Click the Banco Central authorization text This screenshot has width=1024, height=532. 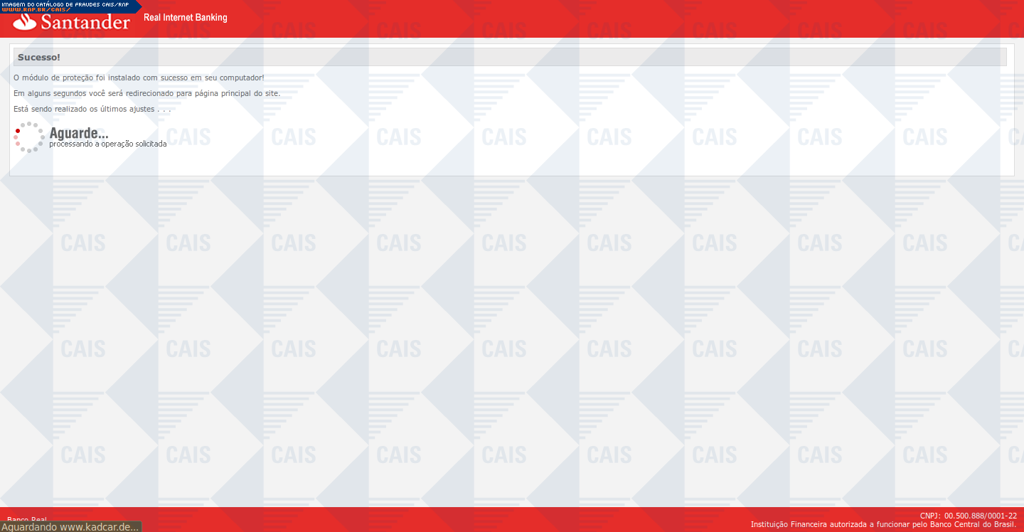click(883, 525)
